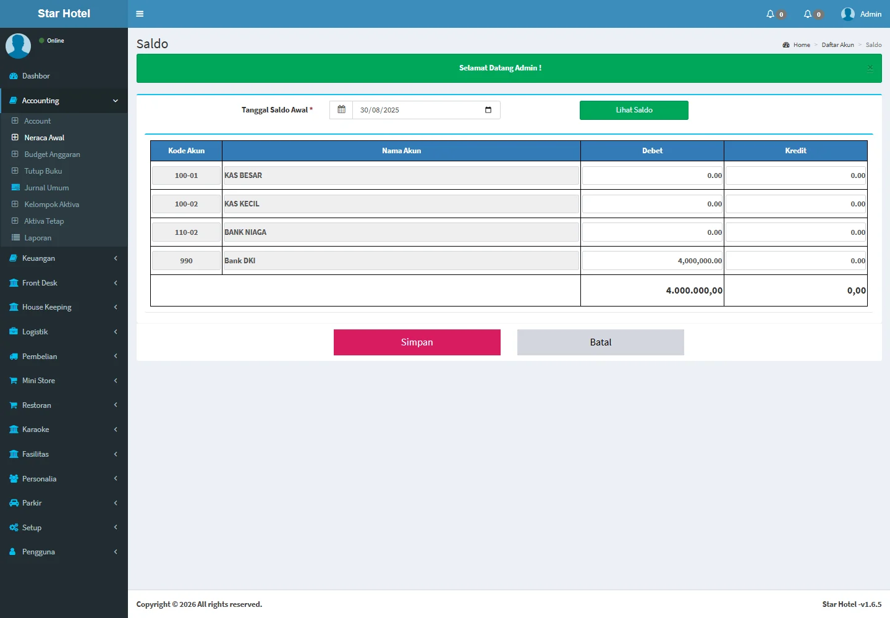The image size is (890, 618).
Task: Open the date picker icon inside date field
Action: point(488,110)
